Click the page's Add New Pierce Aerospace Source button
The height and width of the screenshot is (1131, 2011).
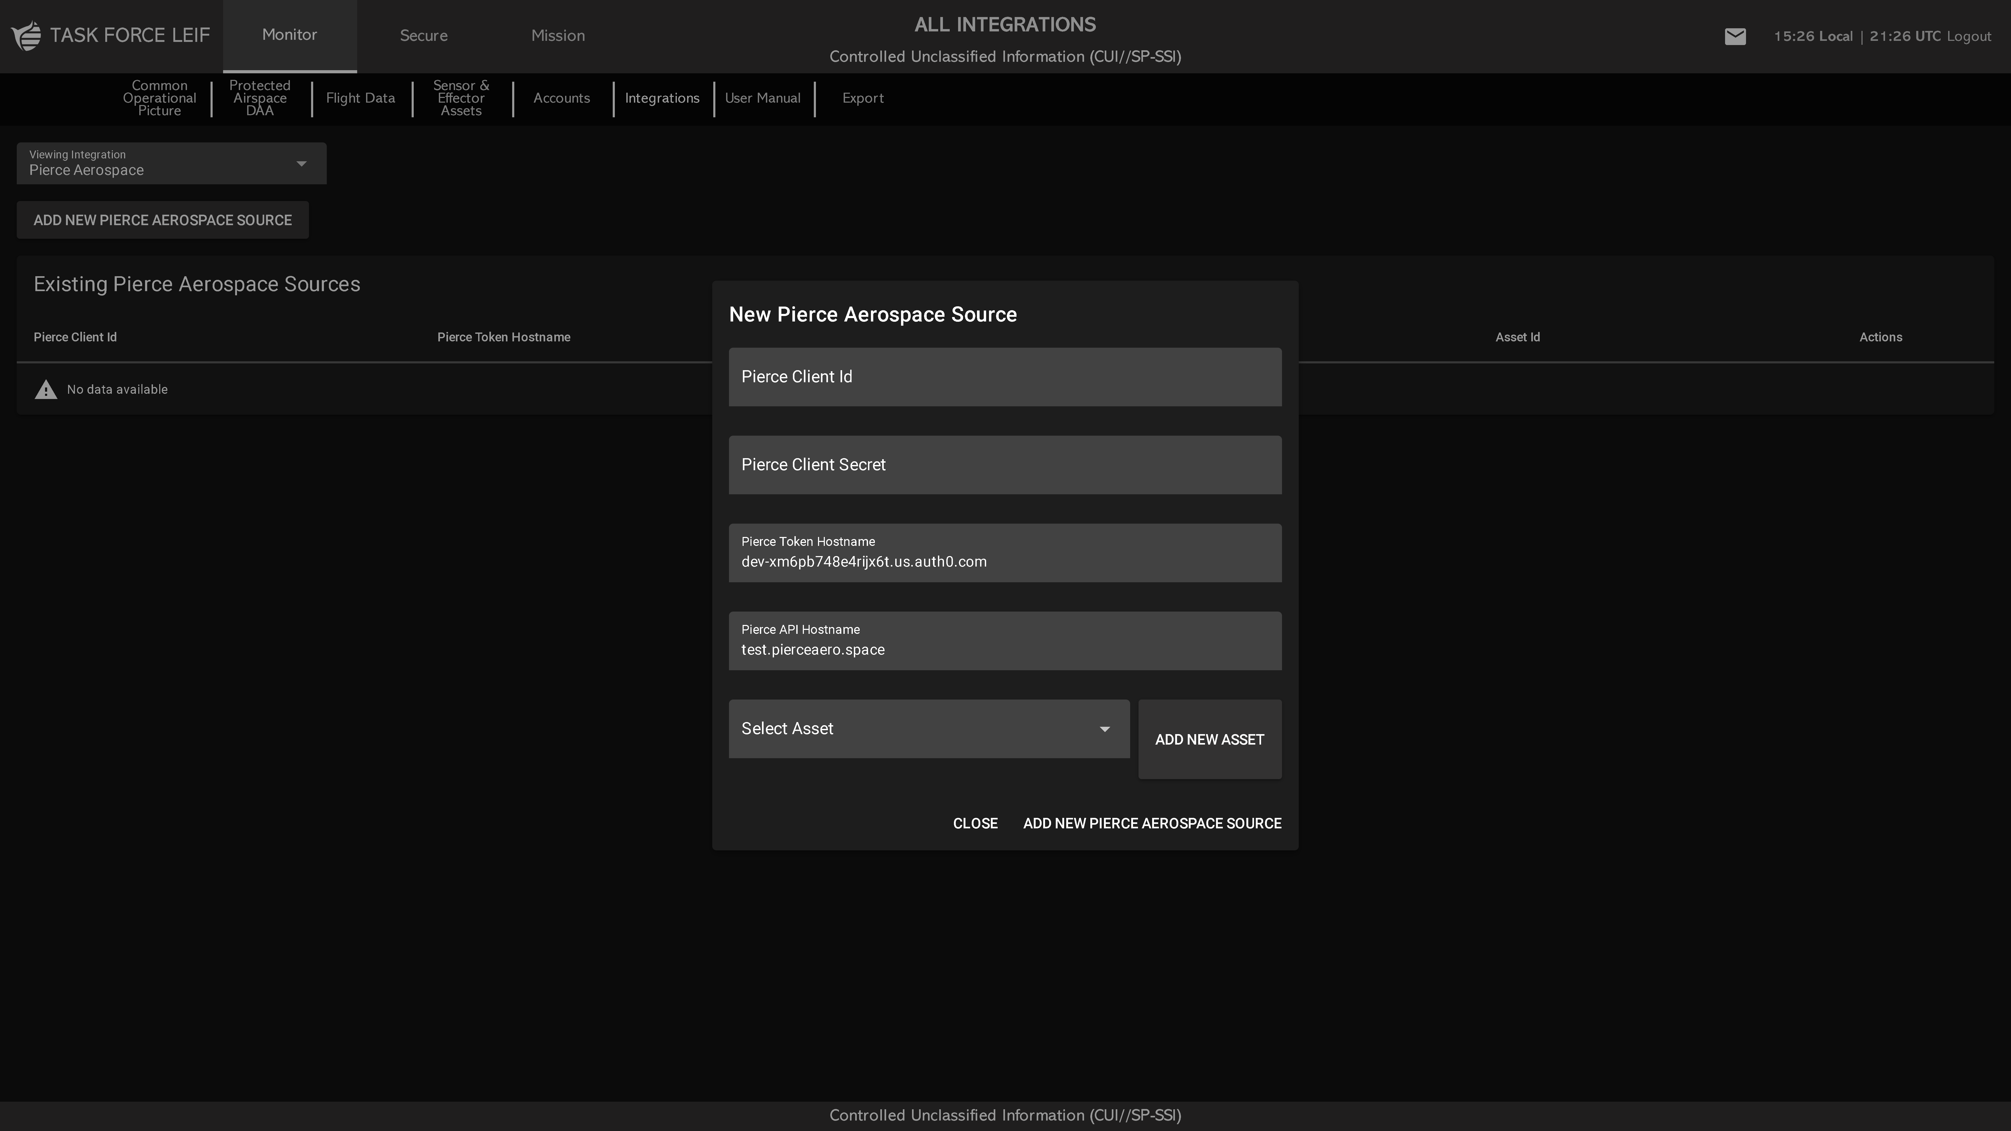click(x=162, y=220)
